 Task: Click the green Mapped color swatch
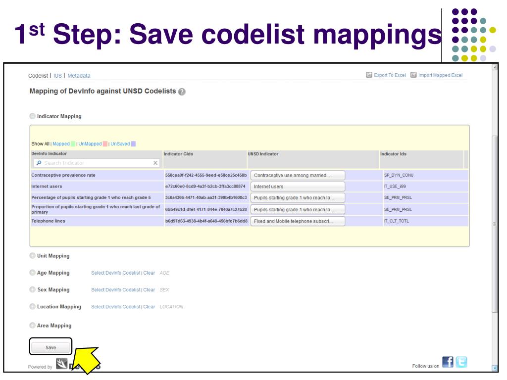coord(73,144)
